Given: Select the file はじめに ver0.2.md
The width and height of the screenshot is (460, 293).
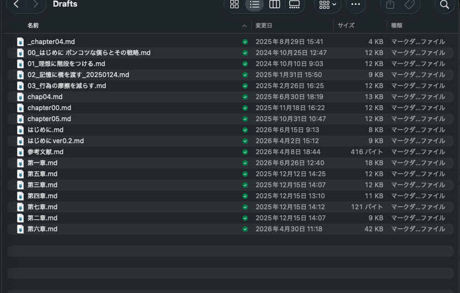Looking at the screenshot, I should [x=56, y=141].
